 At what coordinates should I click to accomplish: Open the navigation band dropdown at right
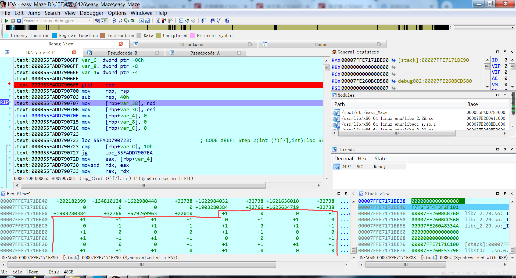click(x=512, y=28)
